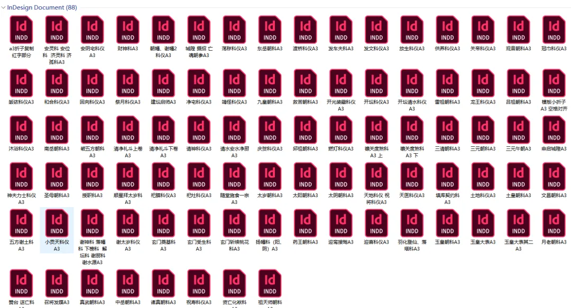Select the 关帝科仪A3 document icon
The image size is (571, 308).
tap(483, 30)
